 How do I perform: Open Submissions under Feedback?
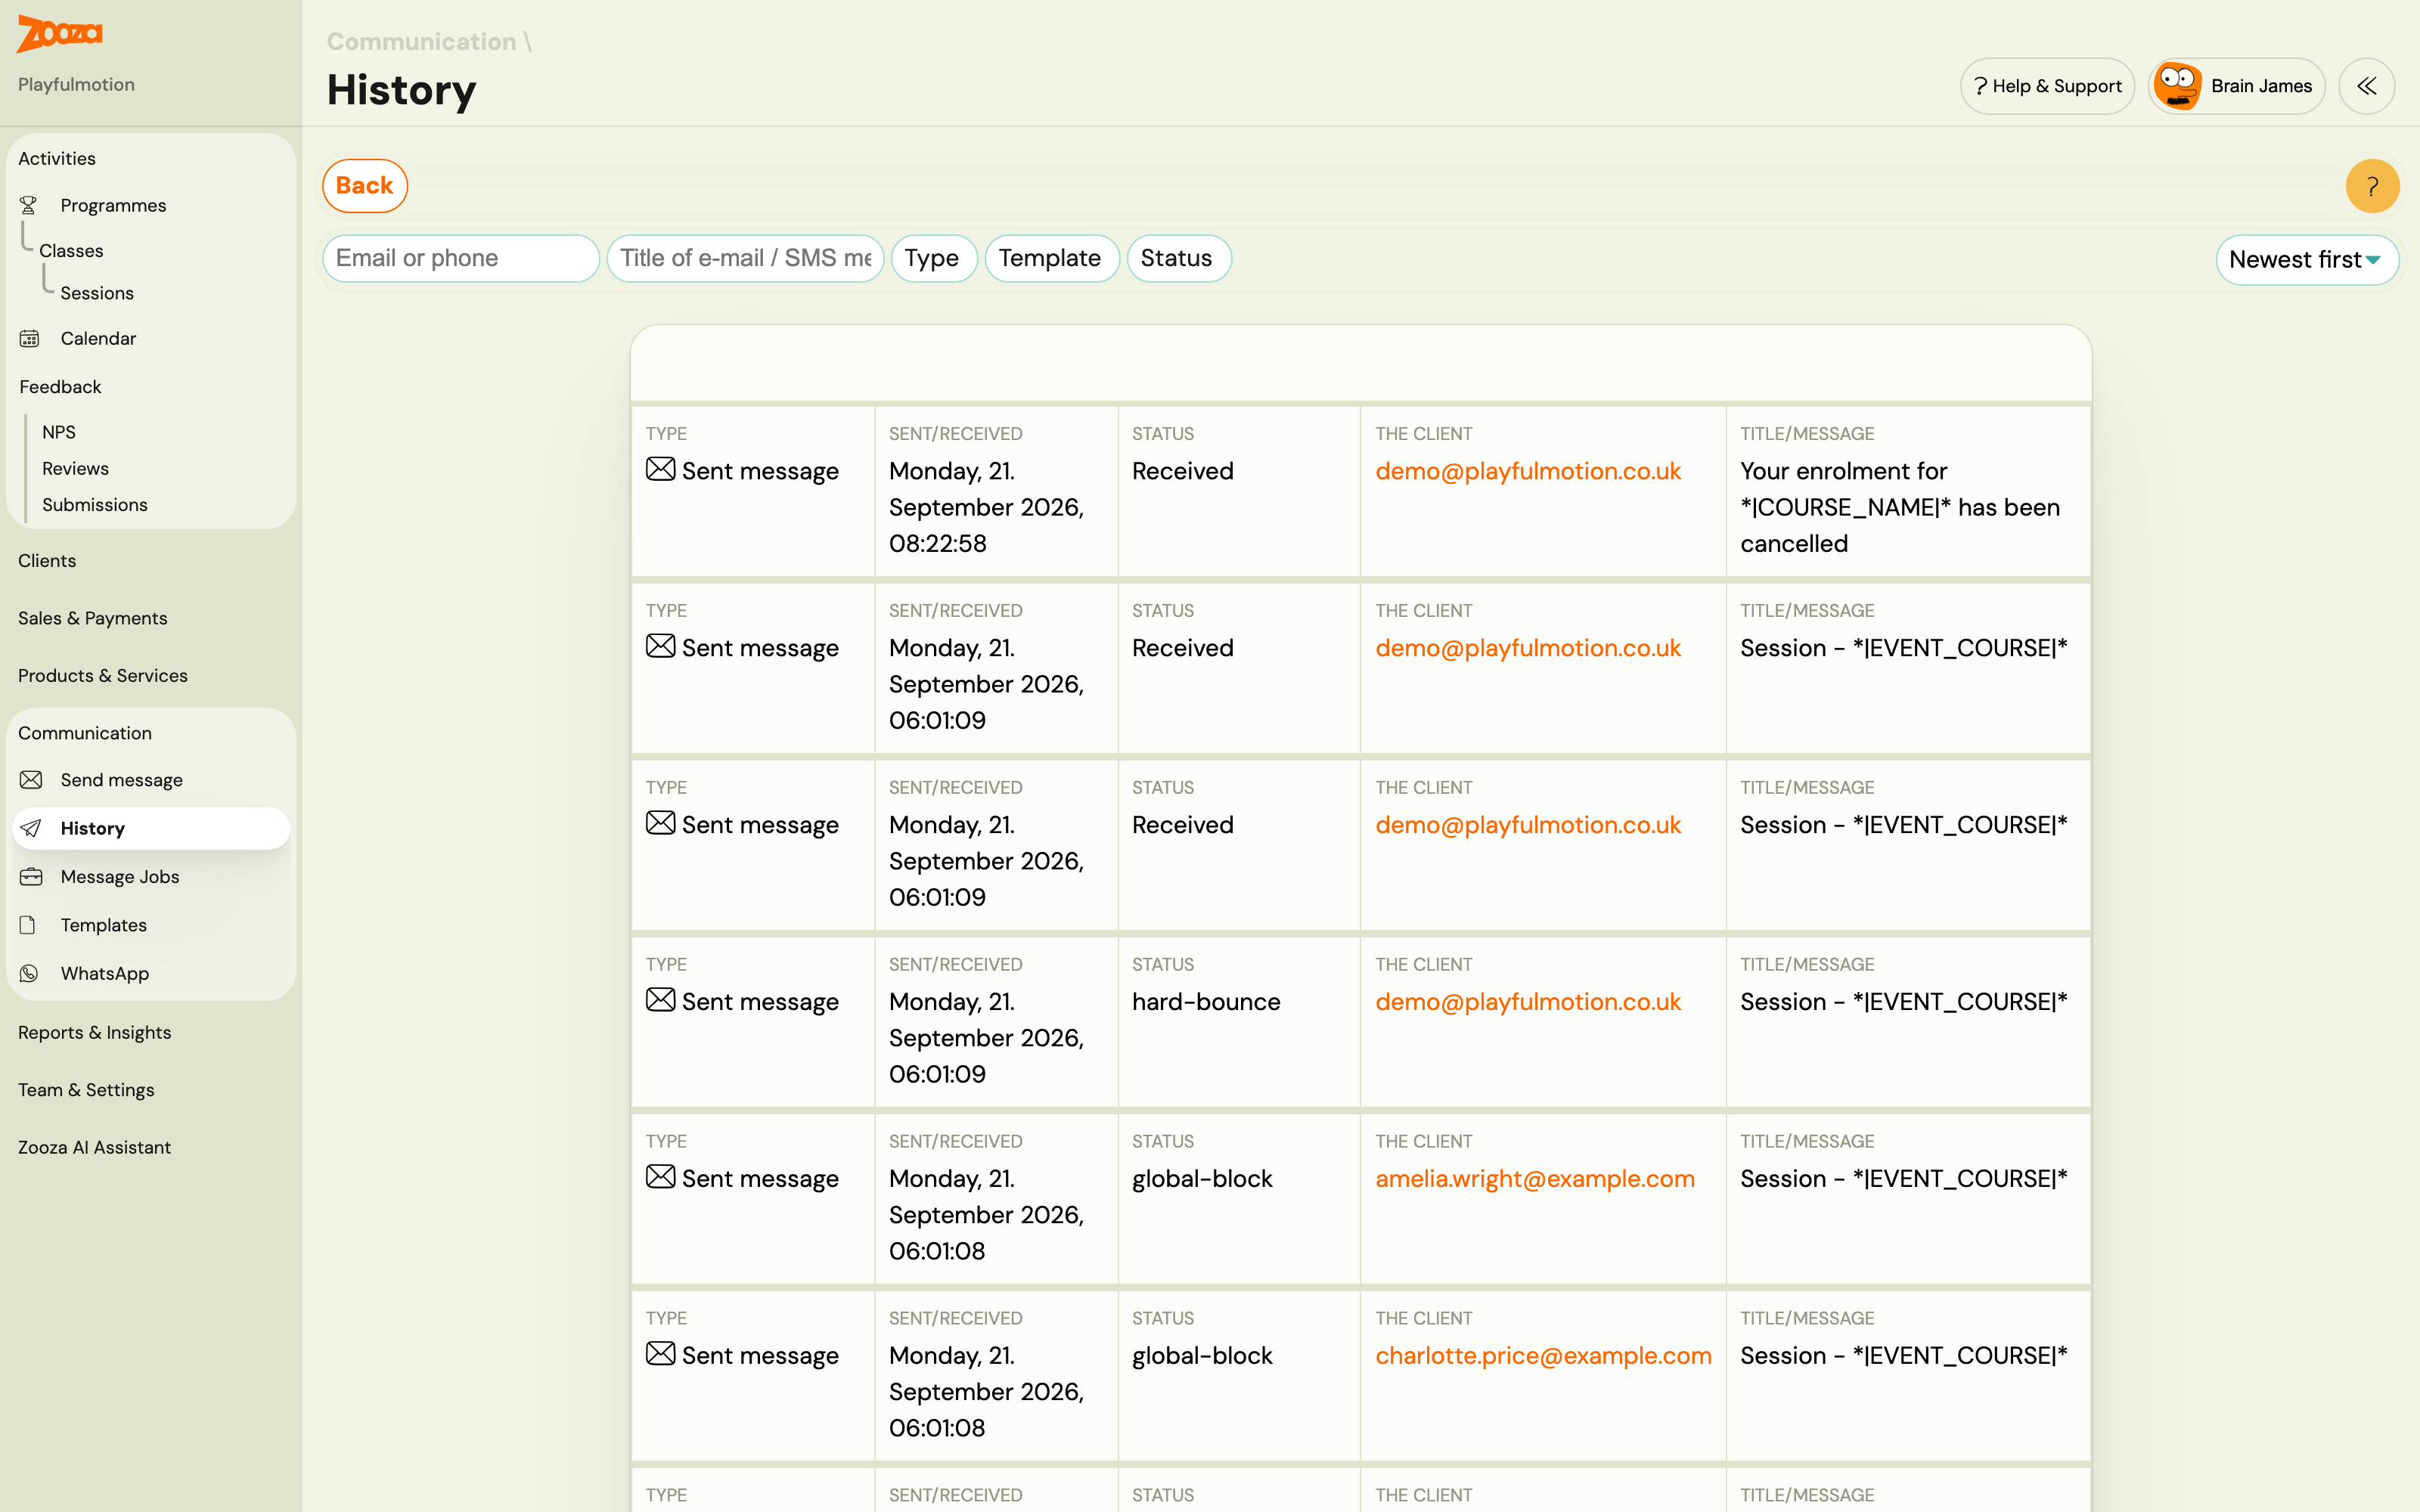95,505
